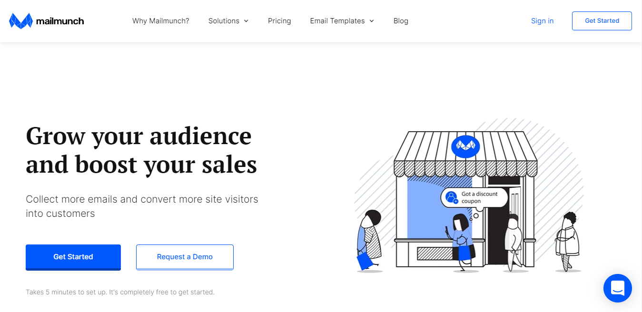
Task: Open the Blog from the navigation bar
Action: pos(401,20)
